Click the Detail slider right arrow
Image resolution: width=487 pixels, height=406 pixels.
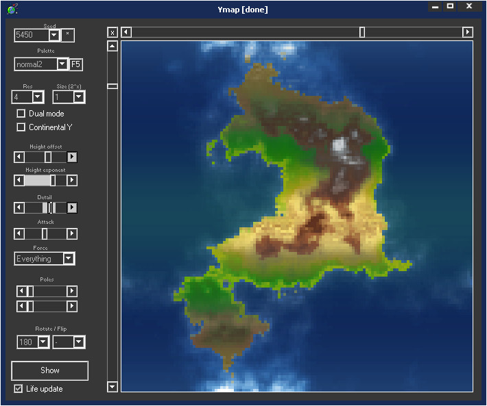72,207
